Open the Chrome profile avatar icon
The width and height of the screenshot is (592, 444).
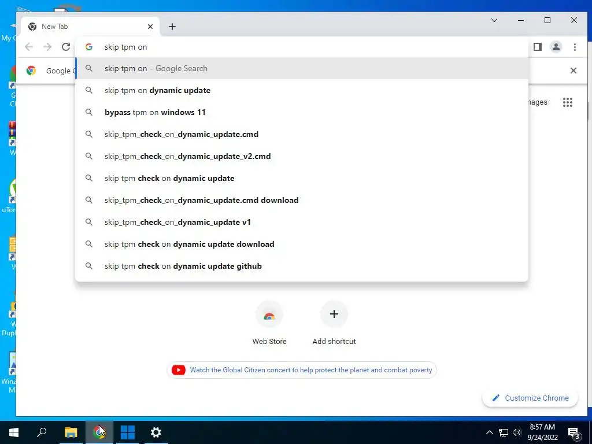556,47
